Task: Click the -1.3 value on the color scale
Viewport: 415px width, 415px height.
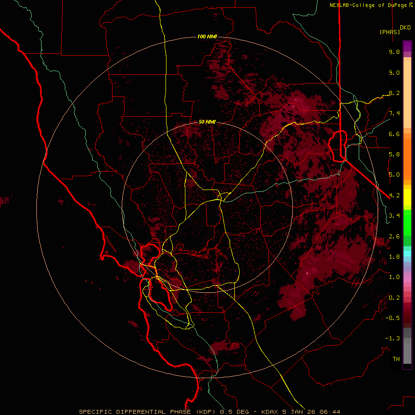Action: (x=392, y=338)
